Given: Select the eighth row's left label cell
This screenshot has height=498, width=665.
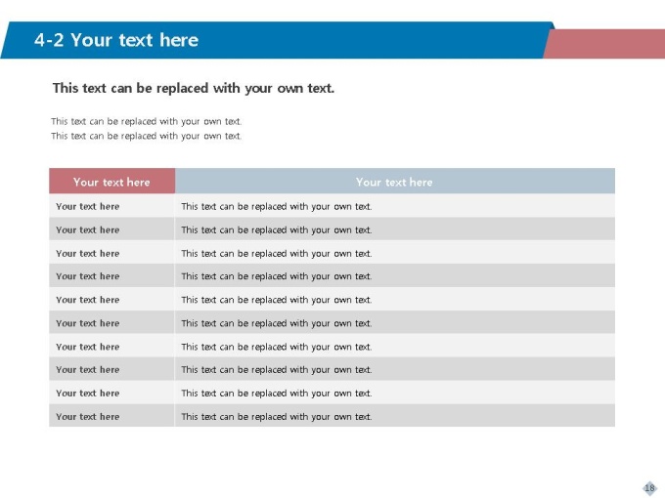Looking at the screenshot, I should pyautogui.click(x=88, y=369).
